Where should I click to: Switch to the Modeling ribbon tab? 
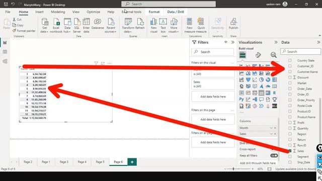point(58,12)
